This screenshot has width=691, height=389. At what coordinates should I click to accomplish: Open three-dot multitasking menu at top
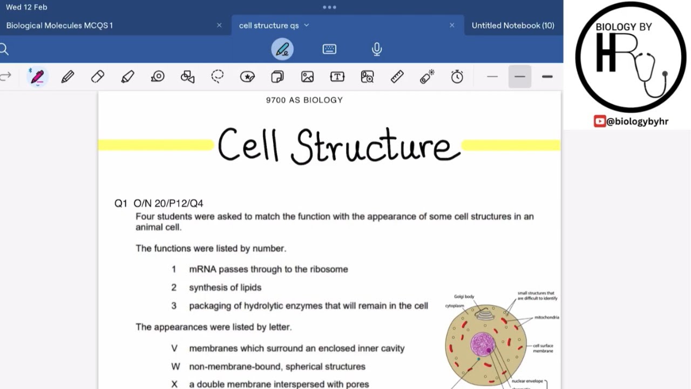(329, 7)
